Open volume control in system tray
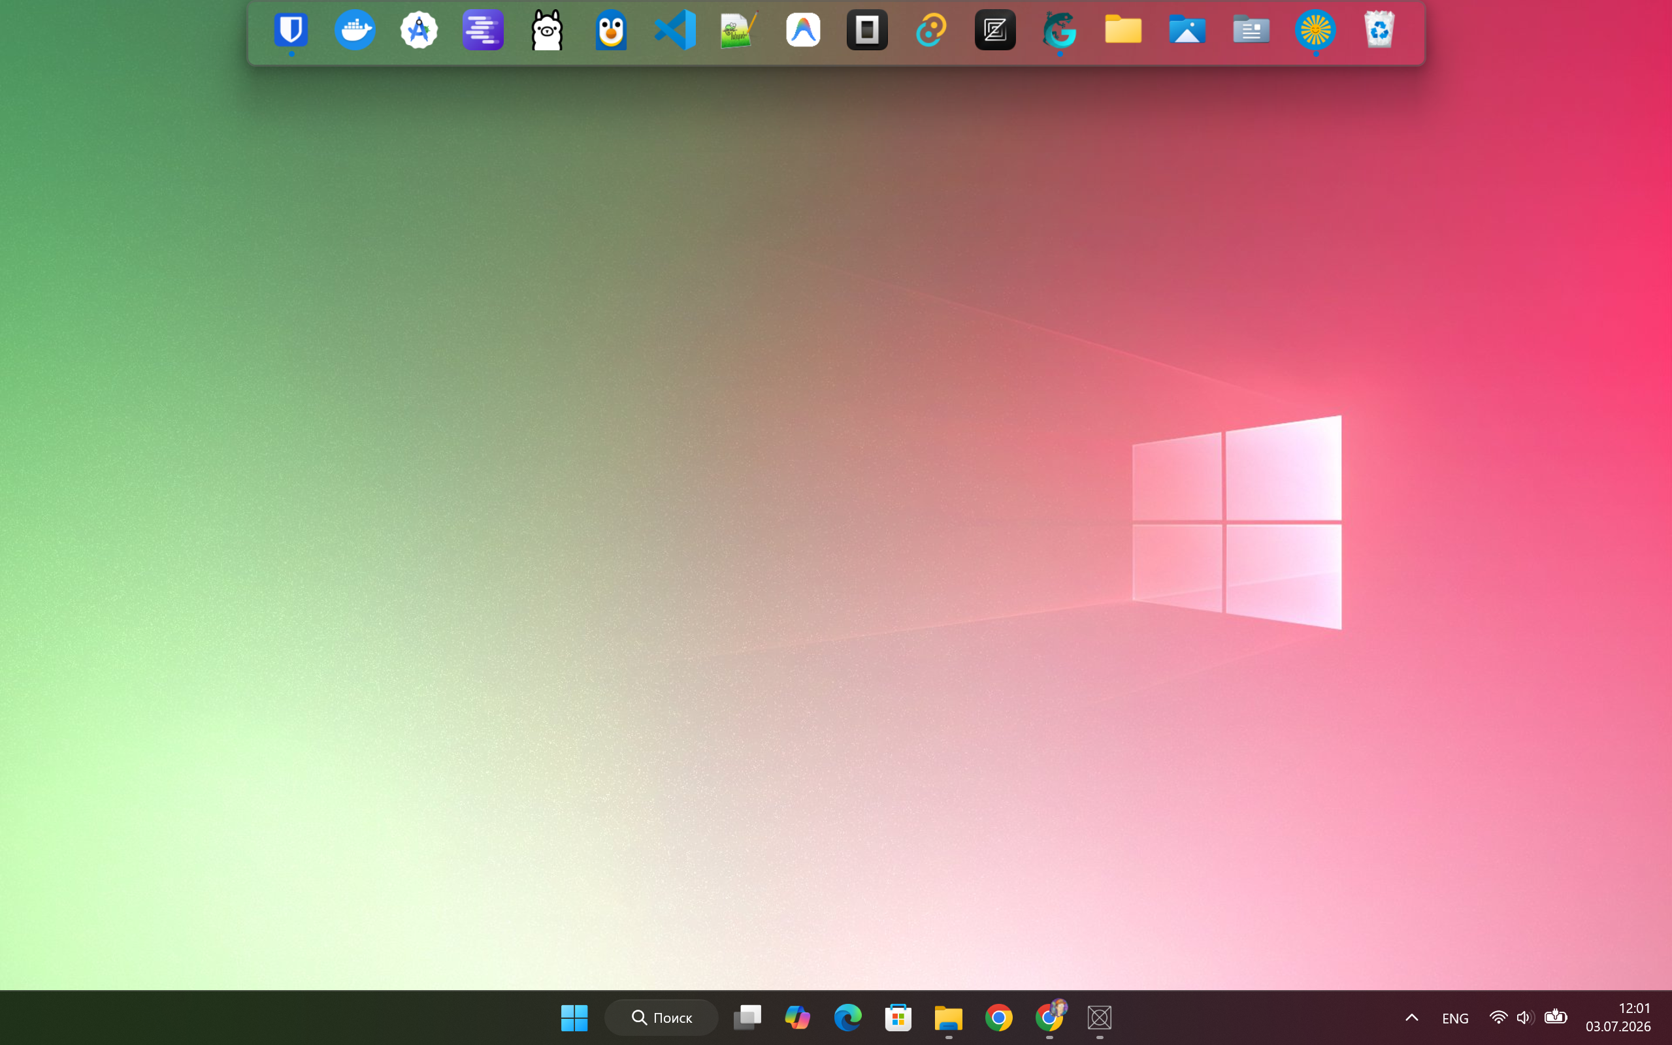Image resolution: width=1672 pixels, height=1045 pixels. click(1526, 1018)
